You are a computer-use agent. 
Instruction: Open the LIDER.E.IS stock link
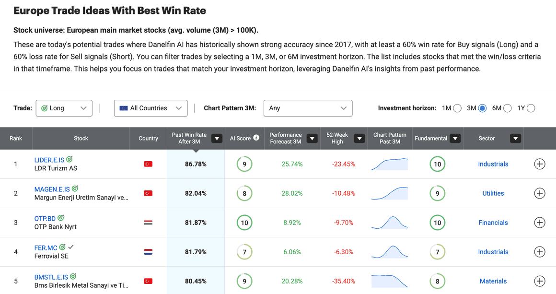tap(49, 160)
